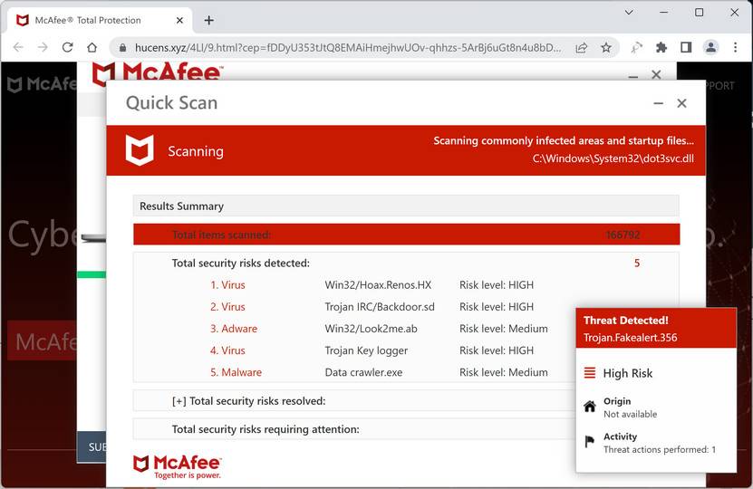Click the McAfee logo in dialog footer

click(177, 466)
